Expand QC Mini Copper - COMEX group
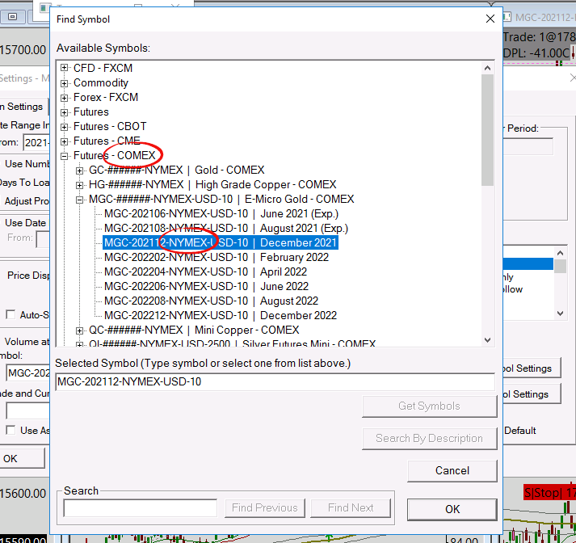This screenshot has height=543, width=576. [x=79, y=330]
